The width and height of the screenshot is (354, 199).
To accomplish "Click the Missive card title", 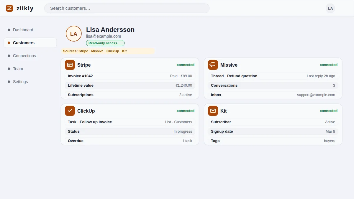I will [x=229, y=65].
